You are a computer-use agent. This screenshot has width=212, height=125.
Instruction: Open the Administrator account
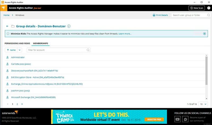[18, 57]
